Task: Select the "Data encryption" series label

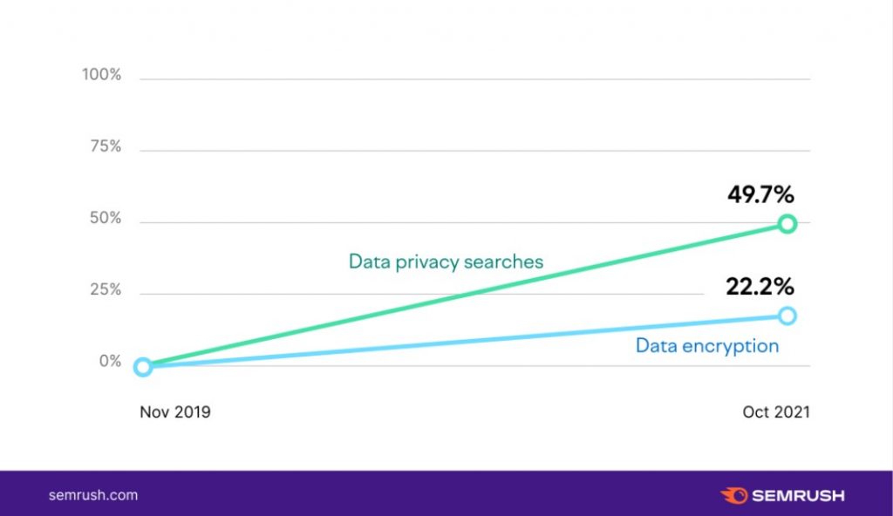Action: pyautogui.click(x=706, y=345)
